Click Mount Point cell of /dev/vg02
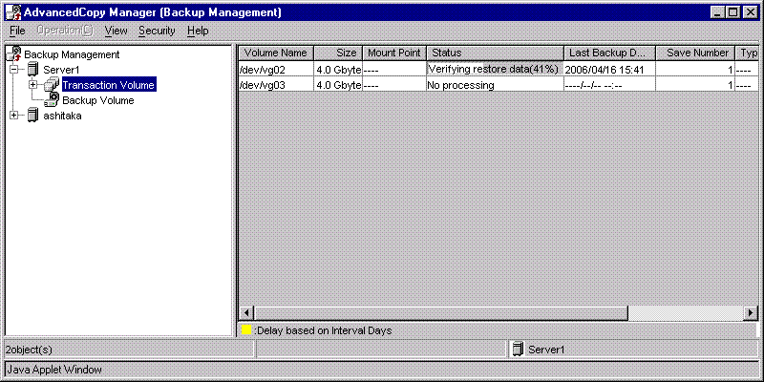This screenshot has width=764, height=382. pos(394,70)
